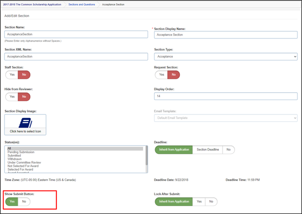This screenshot has height=214, width=302.
Task: Click Acceptance Section breadcrumb text
Action: [113, 4]
